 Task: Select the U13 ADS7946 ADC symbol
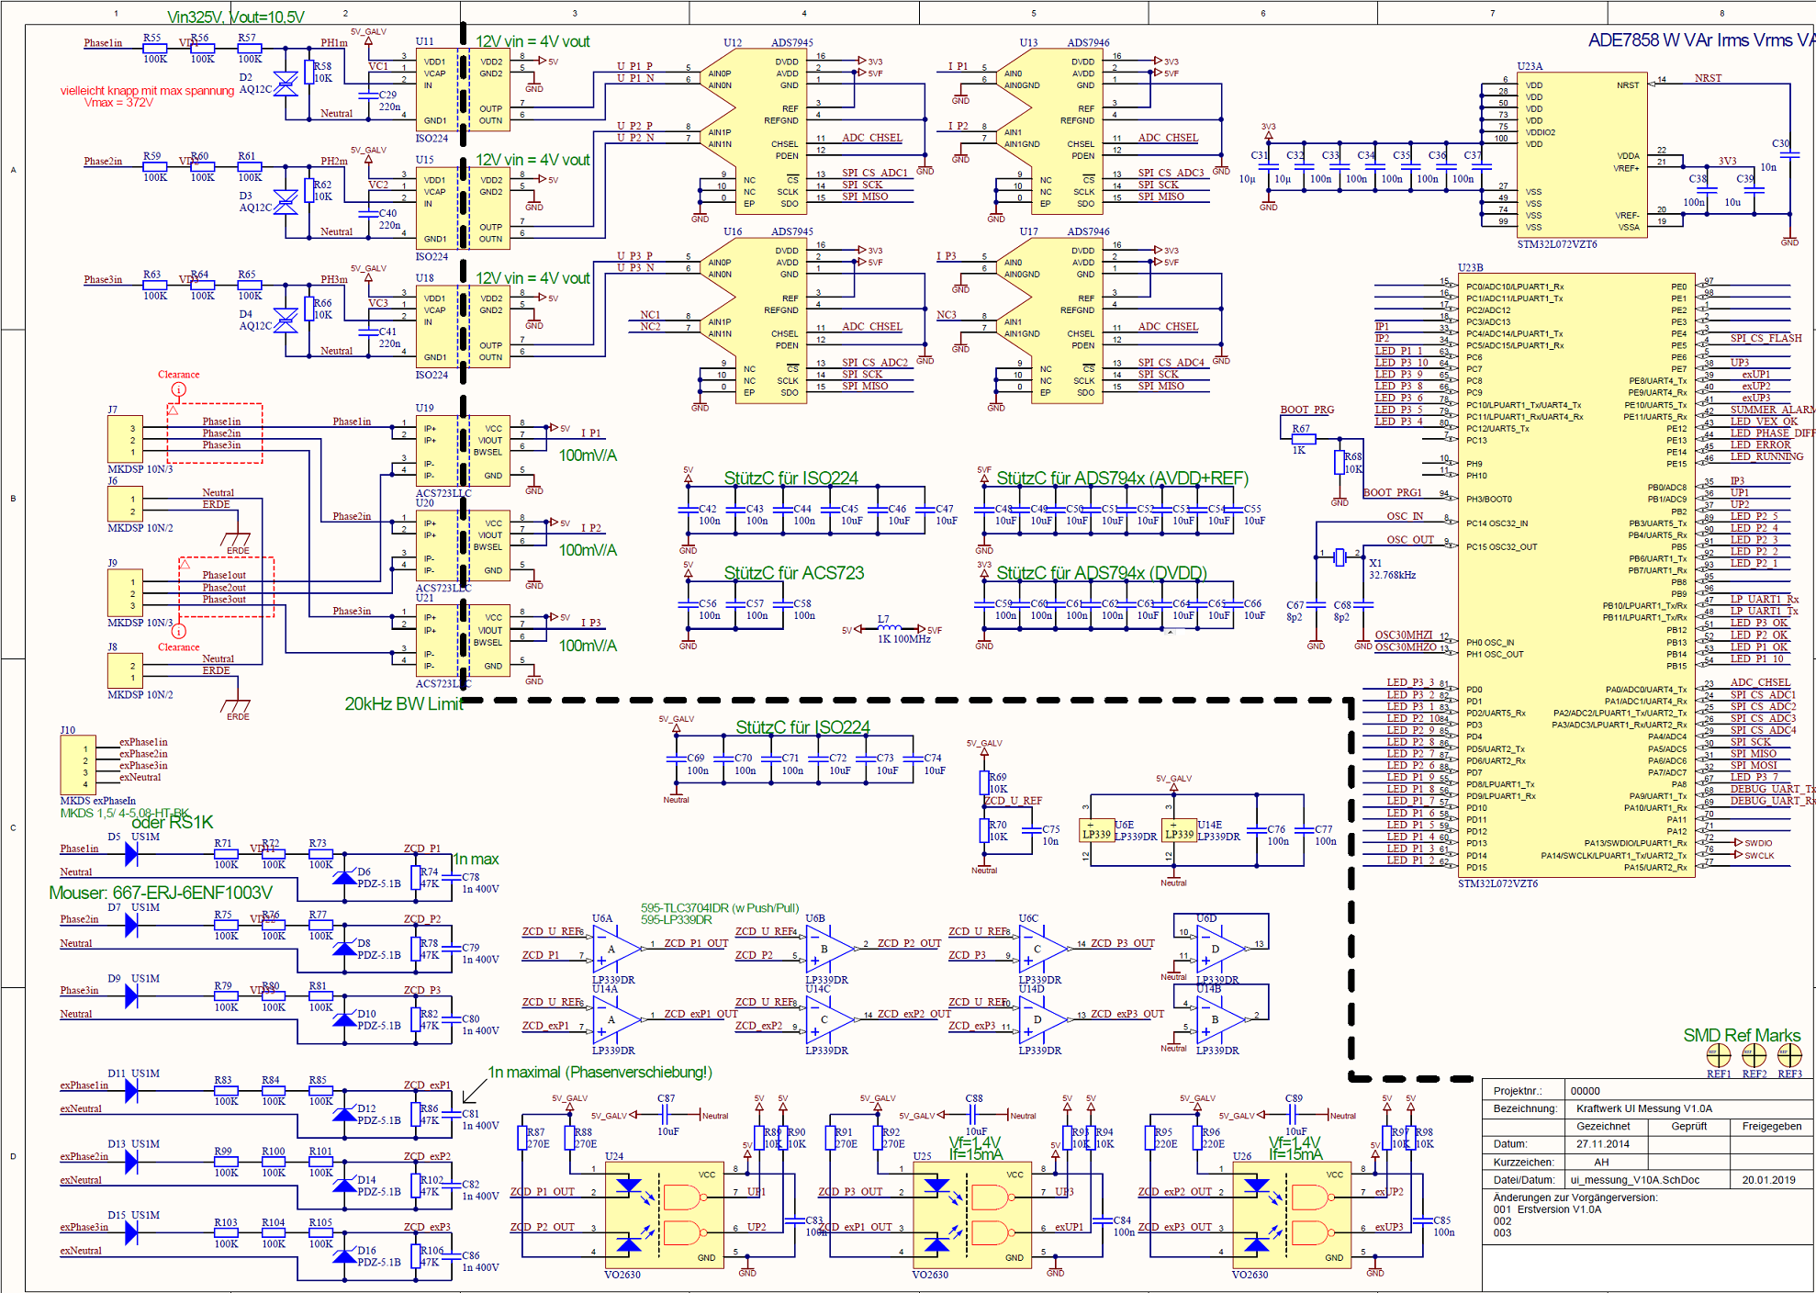point(1049,131)
